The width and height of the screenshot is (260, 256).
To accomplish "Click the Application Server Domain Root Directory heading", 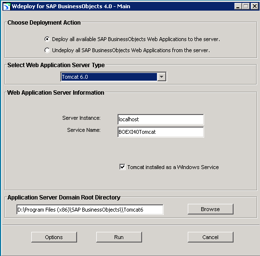I will click(x=64, y=198).
